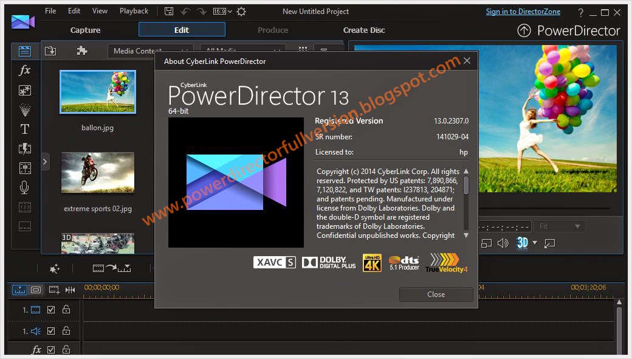632x359 pixels.
Task: Click the plug-ins puzzle piece icon
Action: coord(82,51)
